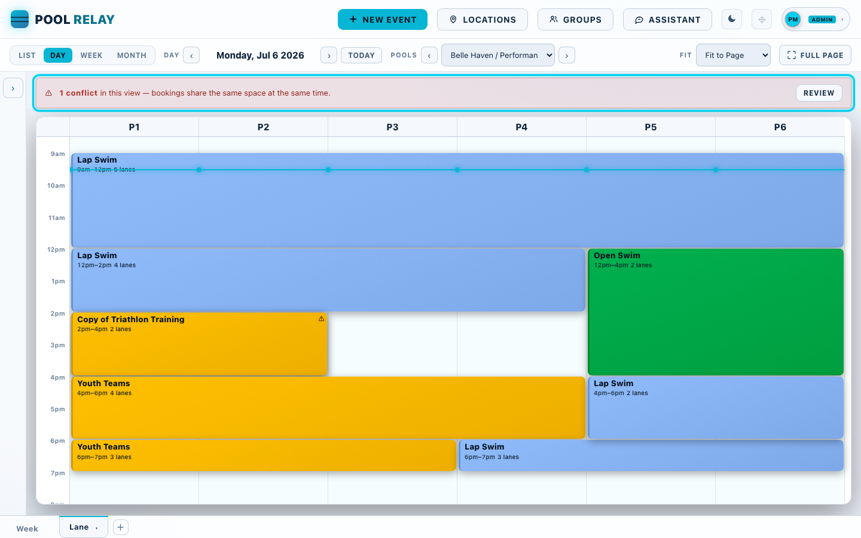Go to the previous pool

coord(429,55)
